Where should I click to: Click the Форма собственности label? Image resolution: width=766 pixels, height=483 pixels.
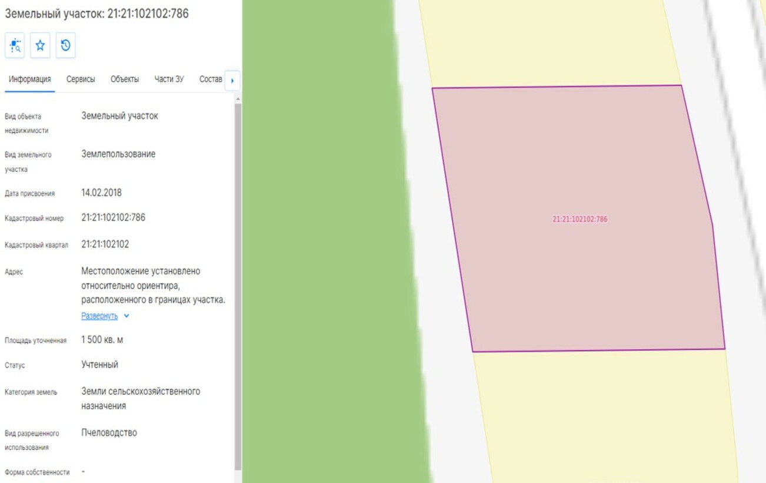pos(37,472)
